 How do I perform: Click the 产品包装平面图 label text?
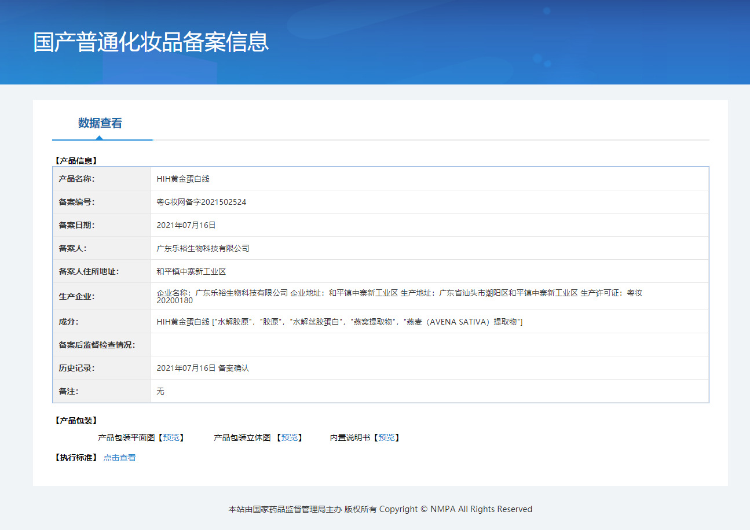coord(127,437)
